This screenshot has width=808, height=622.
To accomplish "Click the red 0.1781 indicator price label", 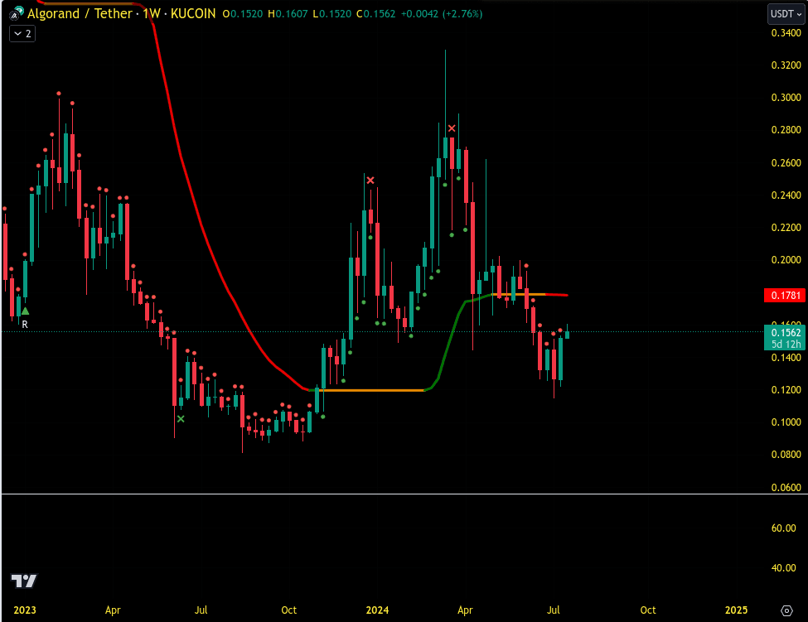I will pyautogui.click(x=785, y=295).
